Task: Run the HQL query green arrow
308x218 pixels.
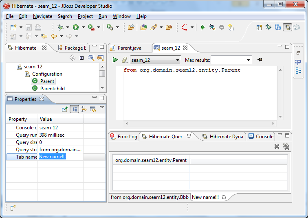Action: coord(115,60)
